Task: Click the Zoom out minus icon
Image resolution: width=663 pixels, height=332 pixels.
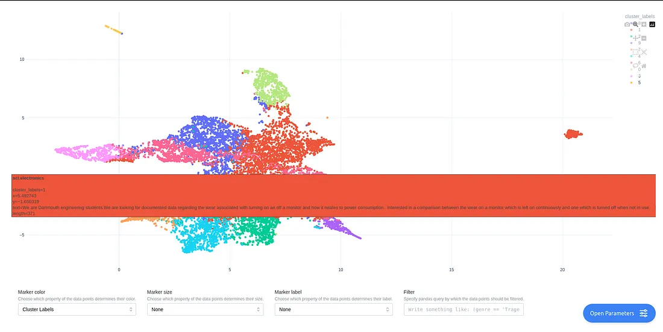Action: click(x=644, y=38)
